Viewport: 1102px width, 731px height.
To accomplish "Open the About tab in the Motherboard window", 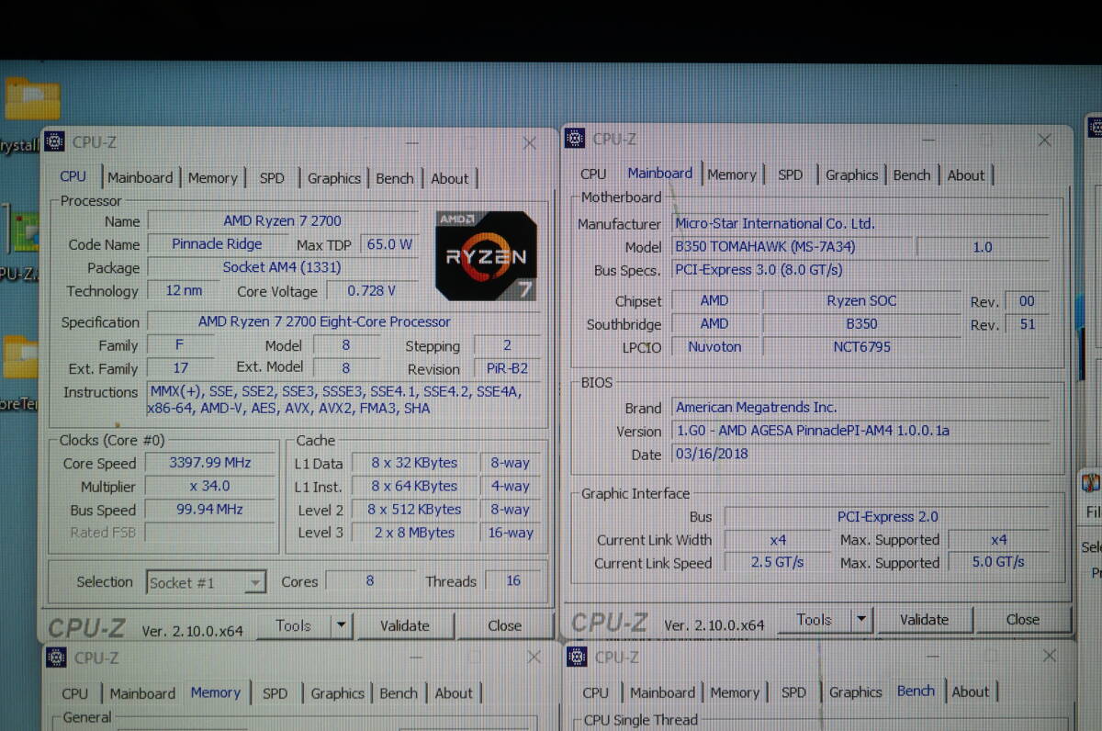I will 966,174.
